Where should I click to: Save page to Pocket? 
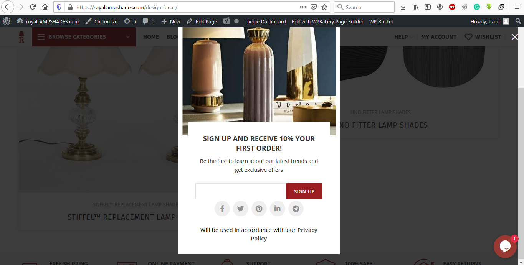[x=314, y=7]
